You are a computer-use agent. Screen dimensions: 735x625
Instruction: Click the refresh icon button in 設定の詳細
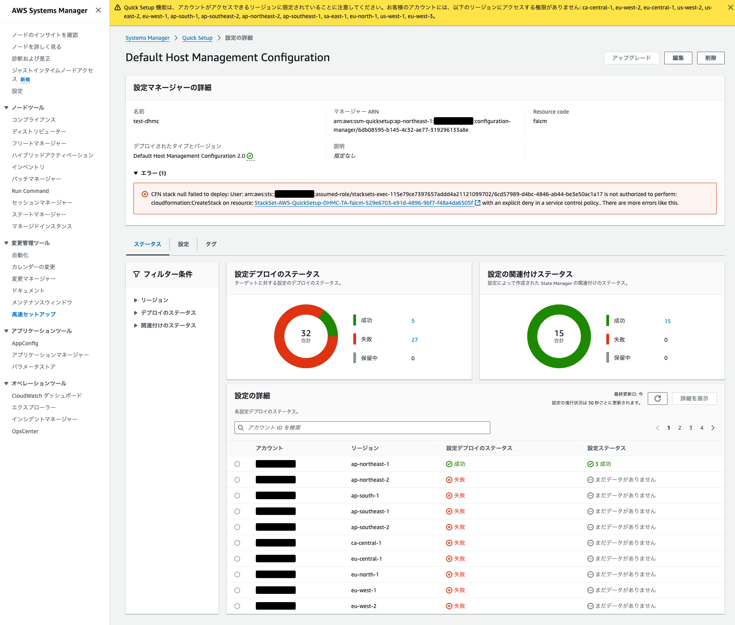pyautogui.click(x=658, y=399)
